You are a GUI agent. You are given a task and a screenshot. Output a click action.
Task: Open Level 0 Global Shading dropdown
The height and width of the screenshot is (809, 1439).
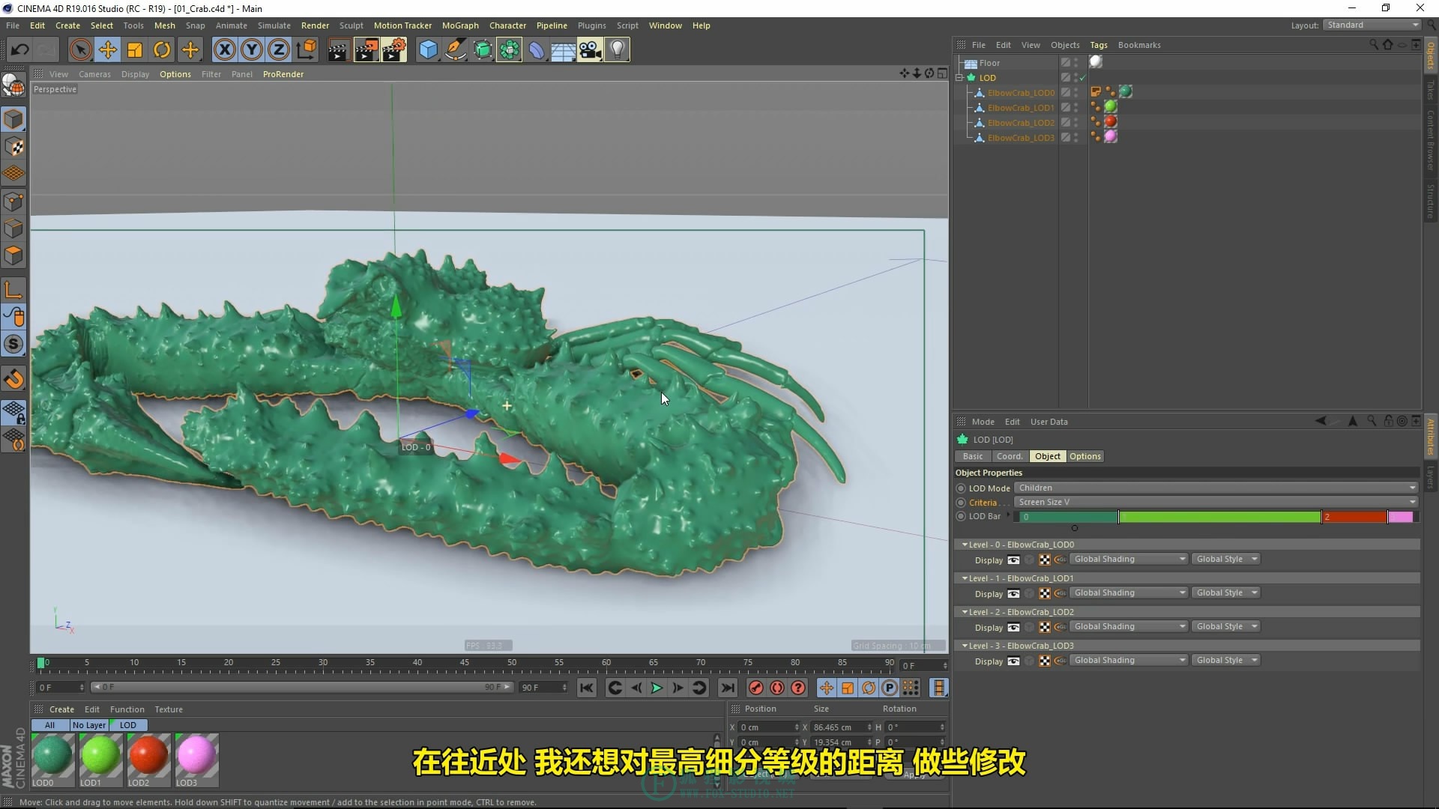(x=1129, y=559)
